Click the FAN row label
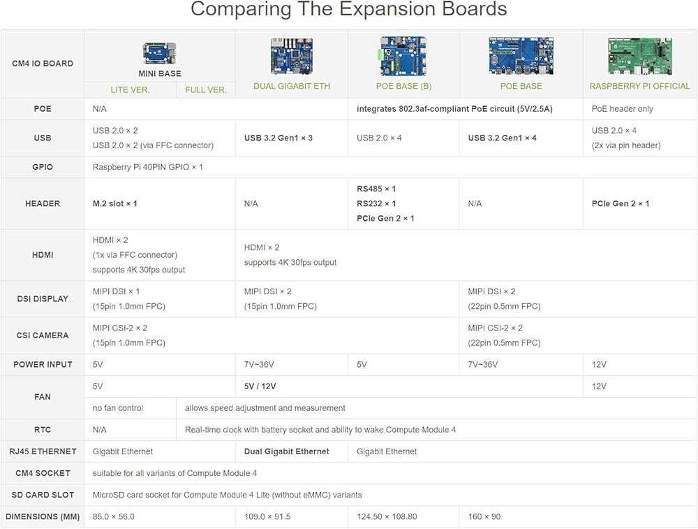The width and height of the screenshot is (698, 529). tap(43, 397)
